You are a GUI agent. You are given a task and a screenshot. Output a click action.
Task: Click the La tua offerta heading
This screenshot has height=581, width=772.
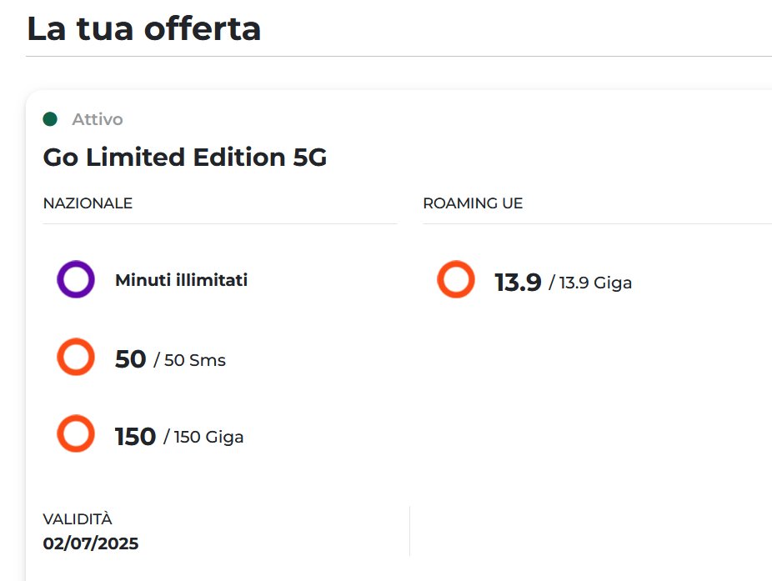144,29
